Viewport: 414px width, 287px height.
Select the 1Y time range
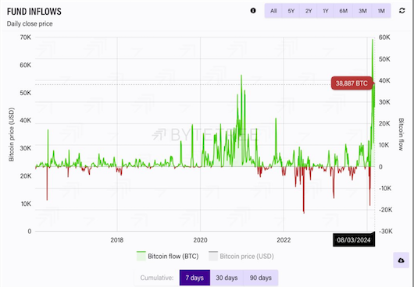click(326, 11)
